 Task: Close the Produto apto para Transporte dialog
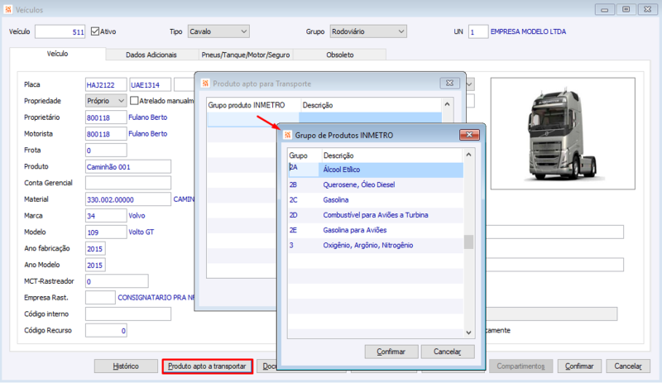(449, 84)
